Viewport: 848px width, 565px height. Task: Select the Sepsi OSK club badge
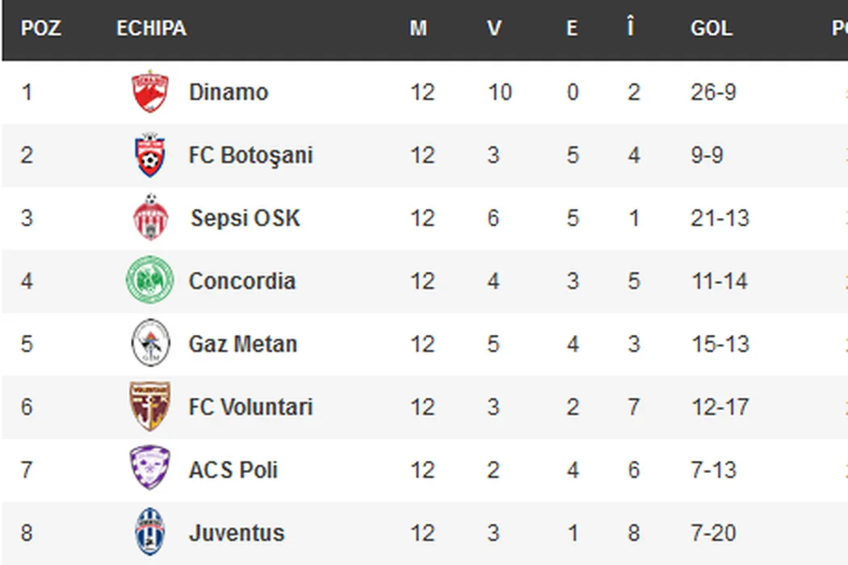[x=149, y=218]
